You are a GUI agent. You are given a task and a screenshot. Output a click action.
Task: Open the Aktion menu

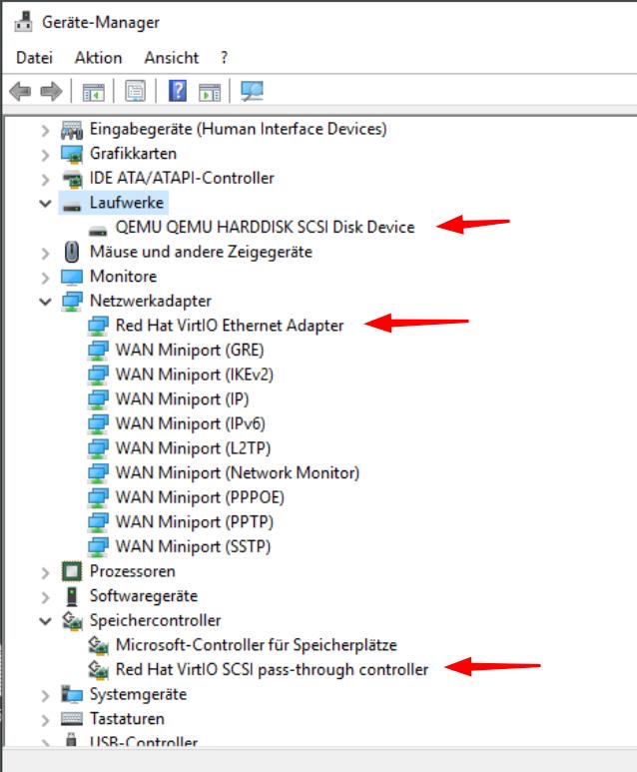98,58
